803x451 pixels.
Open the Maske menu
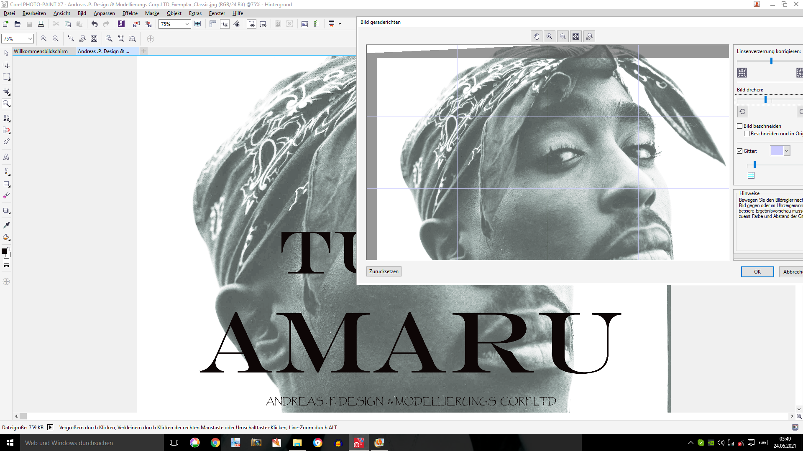pyautogui.click(x=152, y=13)
